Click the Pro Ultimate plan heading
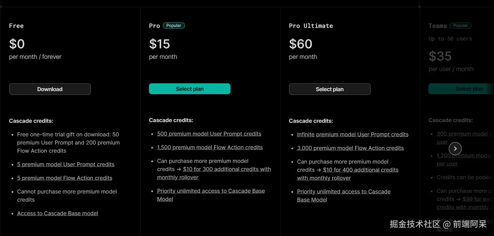 coord(311,26)
